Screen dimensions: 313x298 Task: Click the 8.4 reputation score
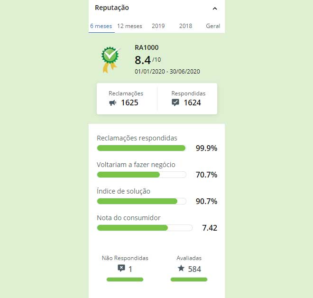pyautogui.click(x=143, y=60)
